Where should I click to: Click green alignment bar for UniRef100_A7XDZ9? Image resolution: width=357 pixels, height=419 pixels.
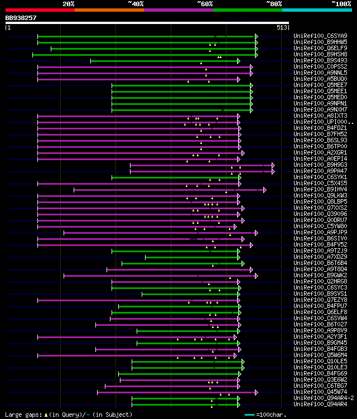191,258
